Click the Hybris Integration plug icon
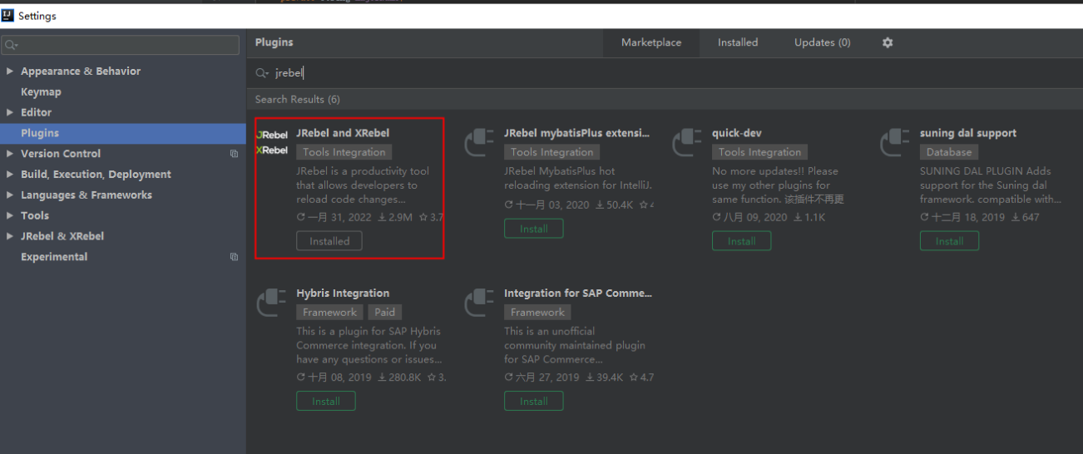1083x454 pixels. click(271, 303)
